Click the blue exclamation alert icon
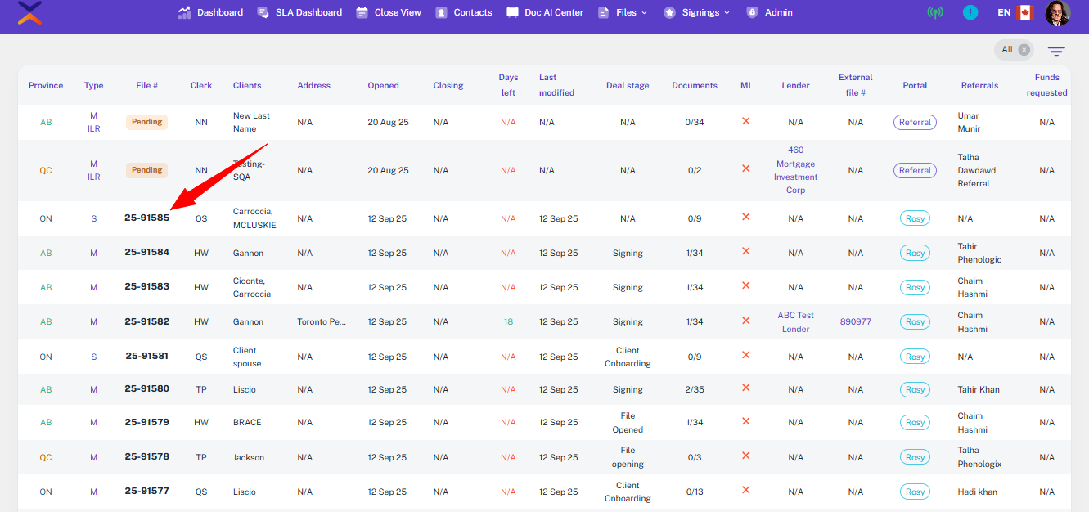The width and height of the screenshot is (1089, 512). point(970,13)
